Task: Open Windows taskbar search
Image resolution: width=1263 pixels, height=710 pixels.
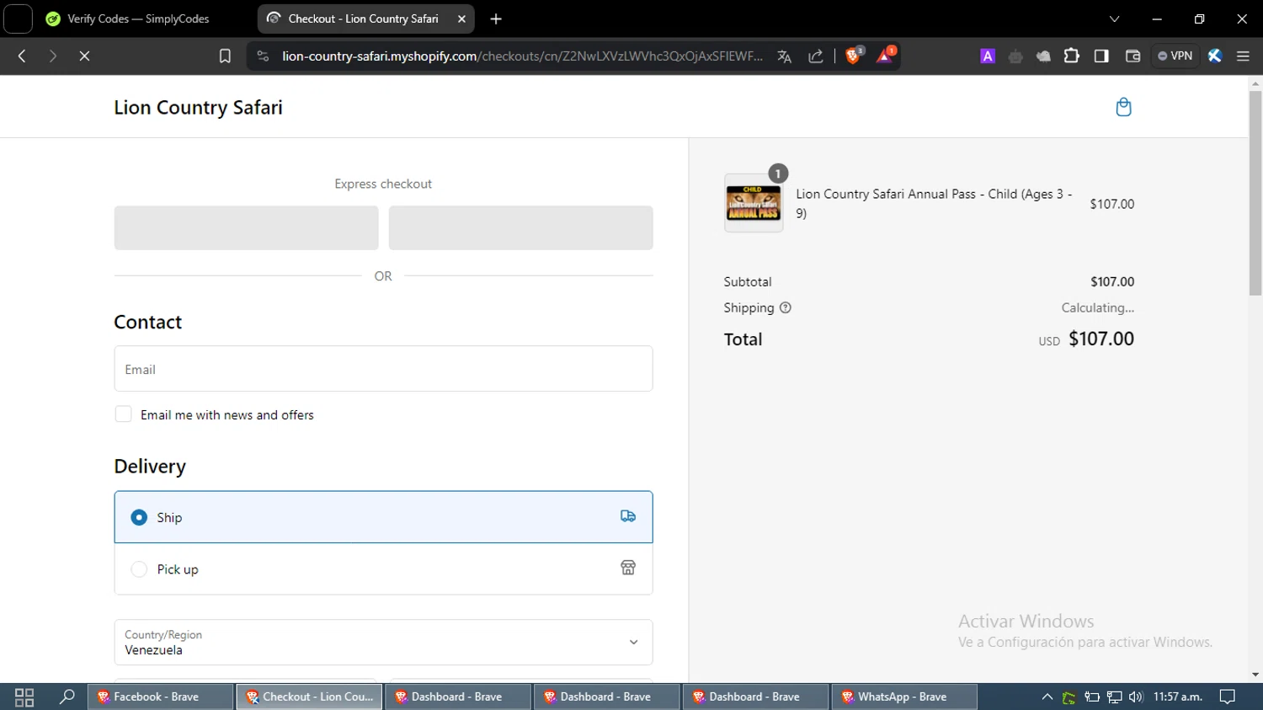Action: 67,697
